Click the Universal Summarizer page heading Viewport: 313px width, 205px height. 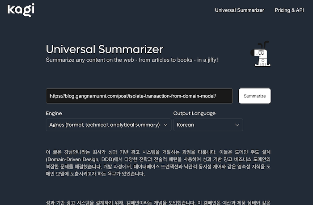104,49
